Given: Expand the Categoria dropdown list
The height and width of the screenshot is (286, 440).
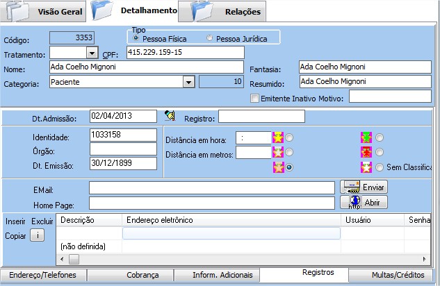Looking at the screenshot, I should click(x=188, y=82).
